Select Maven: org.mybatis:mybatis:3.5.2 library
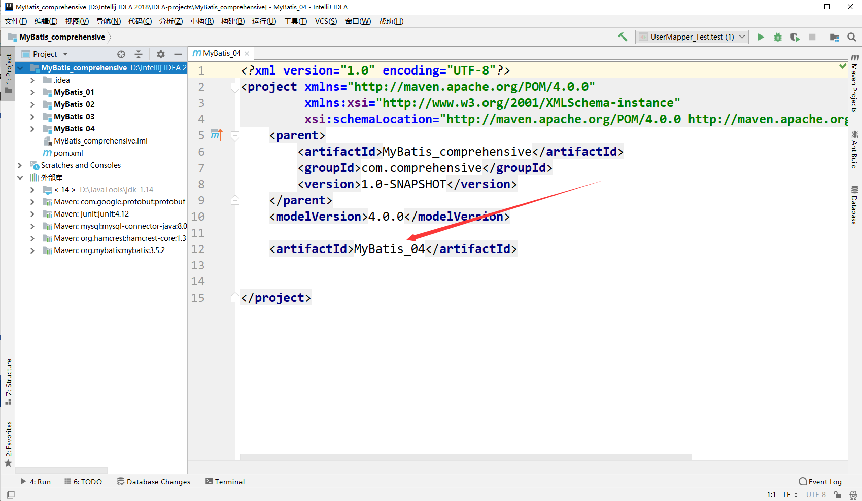The height and width of the screenshot is (501, 862). [109, 251]
